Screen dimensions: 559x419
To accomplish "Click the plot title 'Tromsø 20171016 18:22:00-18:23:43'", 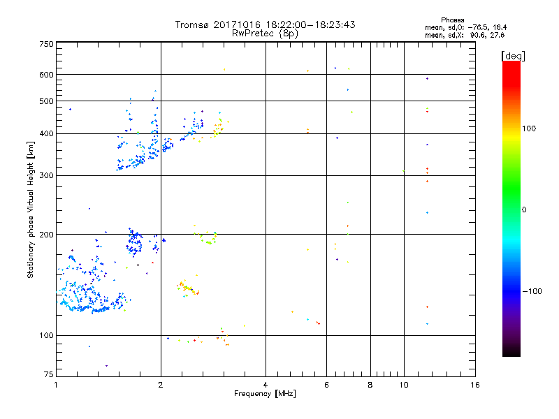I will (x=265, y=24).
